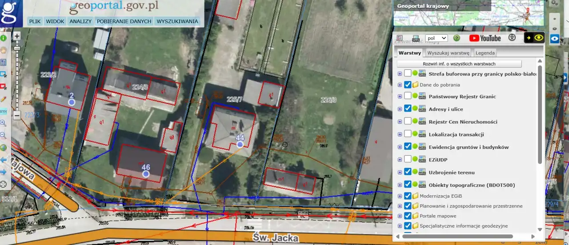
Task: Click the green help question mark
Action: point(456,38)
